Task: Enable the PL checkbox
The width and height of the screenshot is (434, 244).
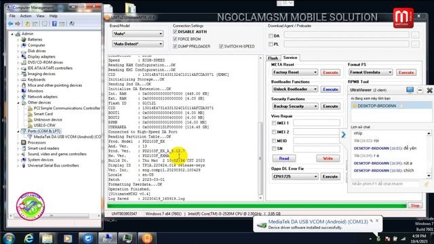Action: (x=271, y=44)
